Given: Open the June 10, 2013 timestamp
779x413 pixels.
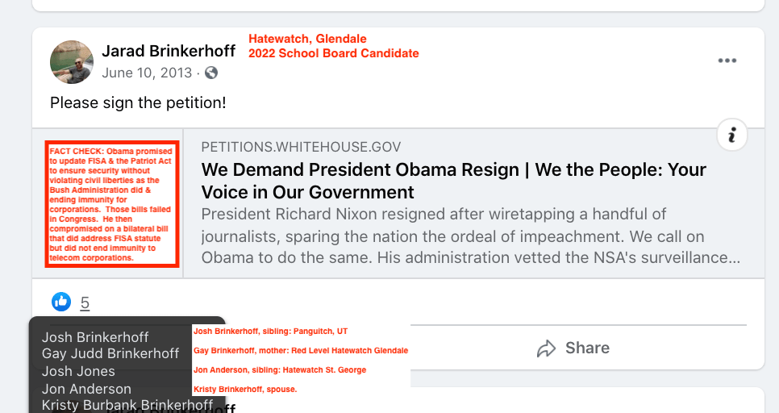Looking at the screenshot, I should point(147,73).
